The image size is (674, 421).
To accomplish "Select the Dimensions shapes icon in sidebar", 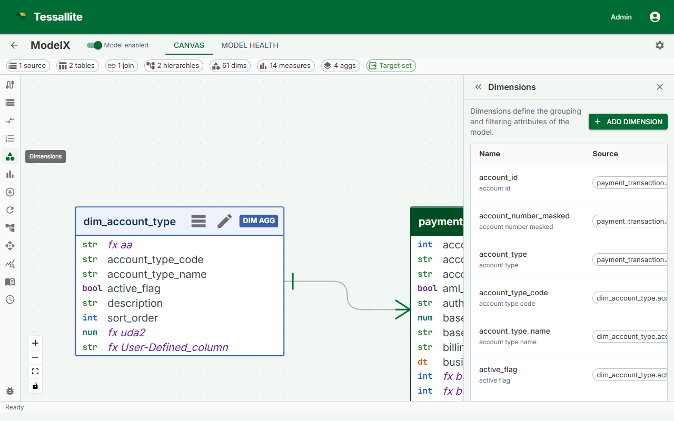I will click(x=10, y=156).
